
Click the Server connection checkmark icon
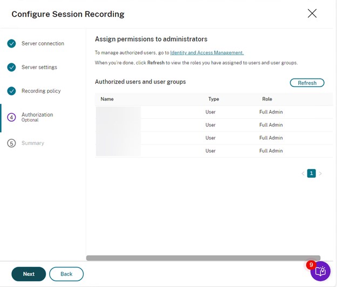click(x=11, y=44)
